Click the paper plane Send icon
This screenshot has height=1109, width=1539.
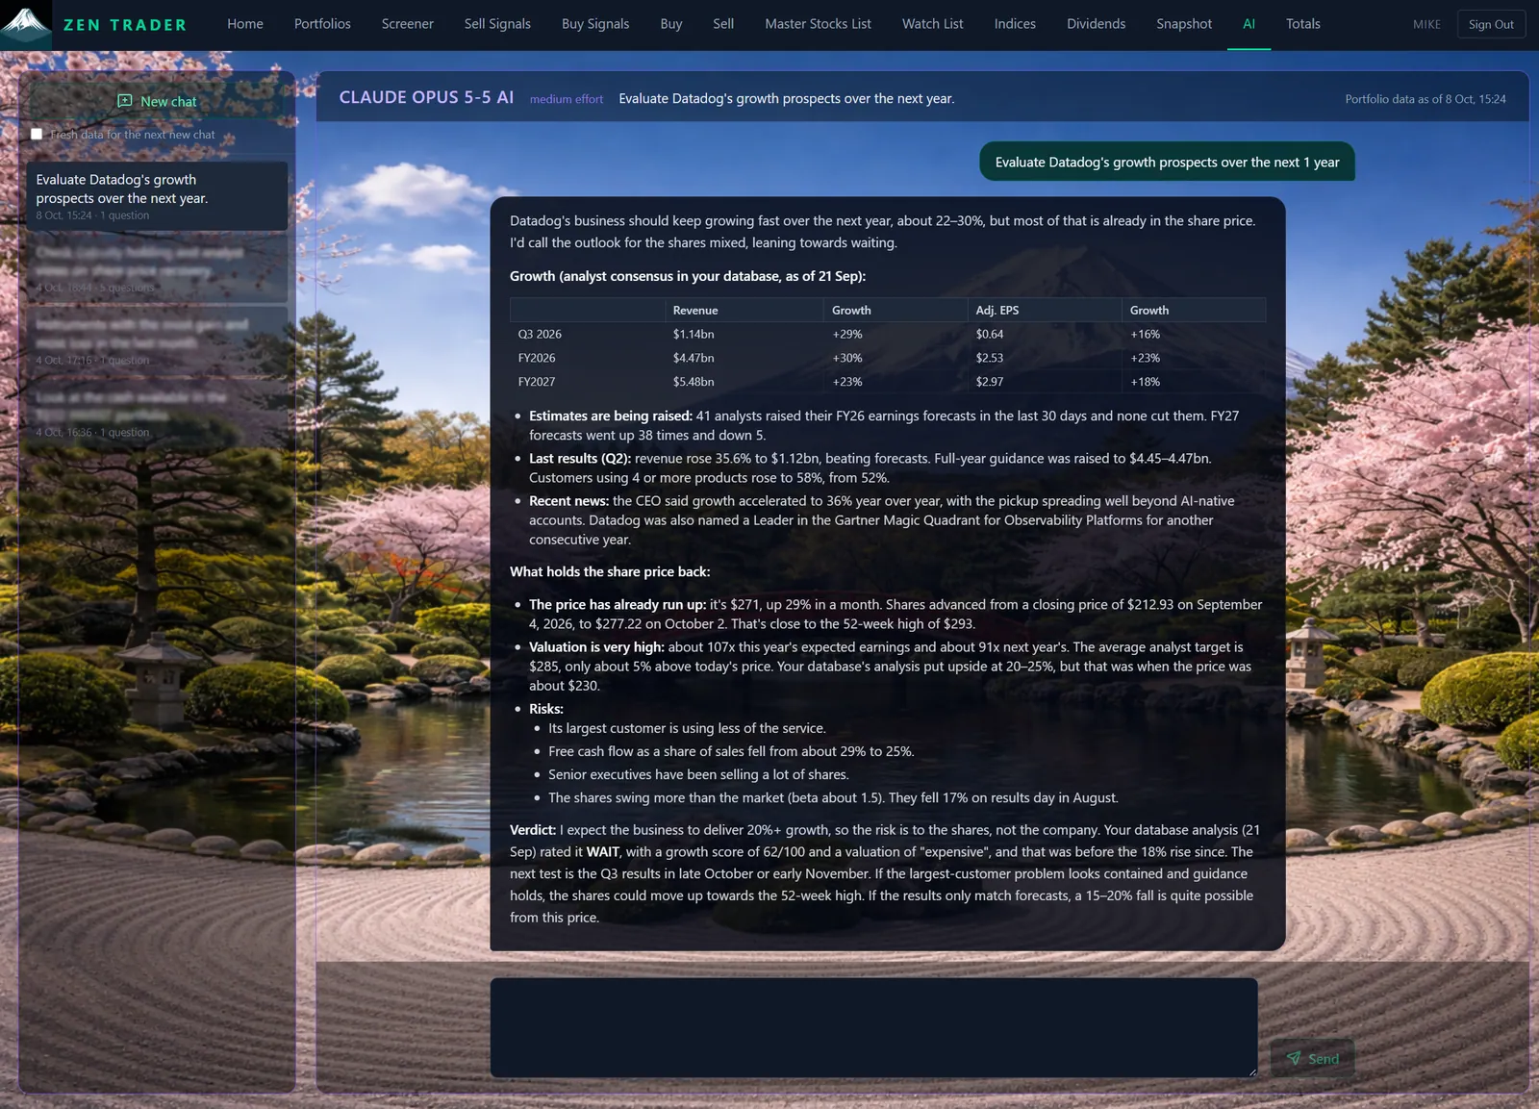1294,1058
